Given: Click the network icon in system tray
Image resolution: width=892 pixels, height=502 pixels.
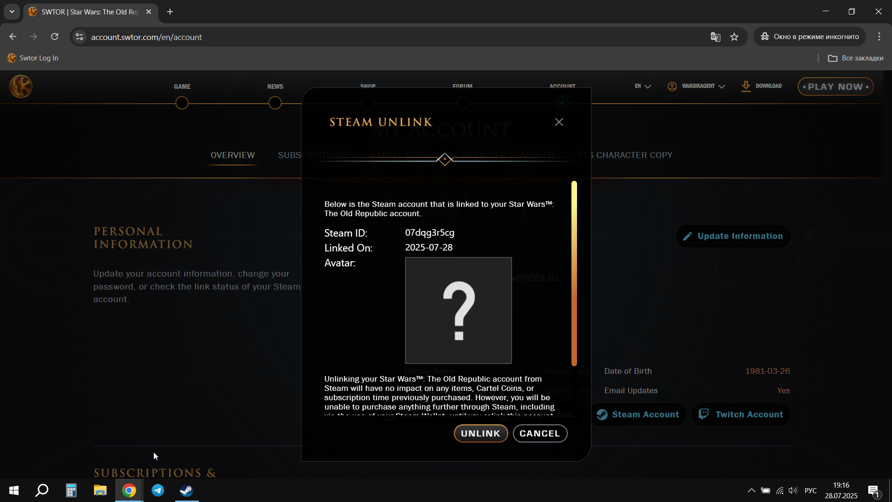Looking at the screenshot, I should point(780,490).
